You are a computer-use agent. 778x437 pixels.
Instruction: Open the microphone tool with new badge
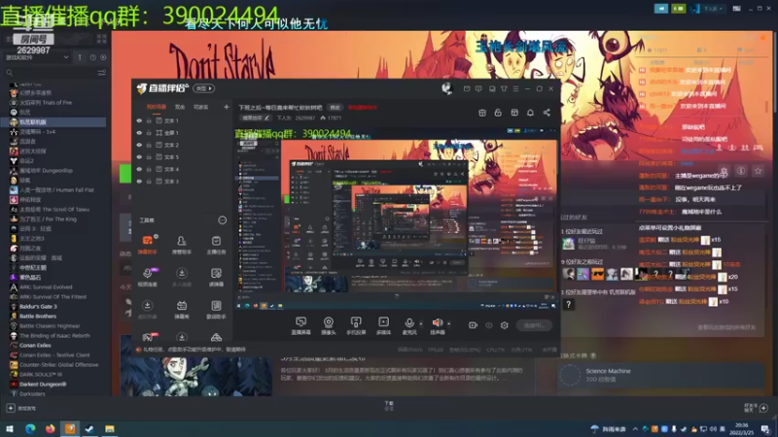pyautogui.click(x=148, y=277)
